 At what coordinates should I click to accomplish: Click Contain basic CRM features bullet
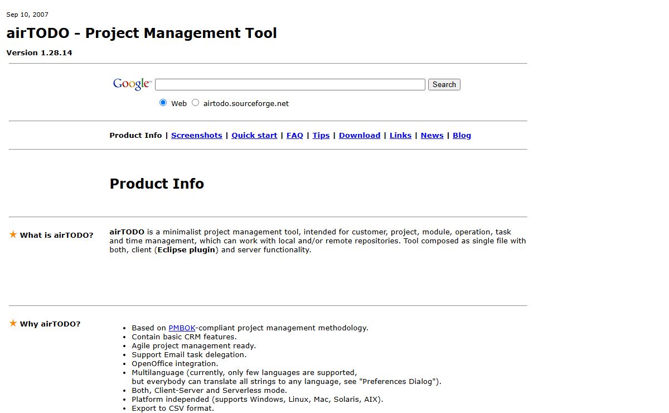(184, 337)
